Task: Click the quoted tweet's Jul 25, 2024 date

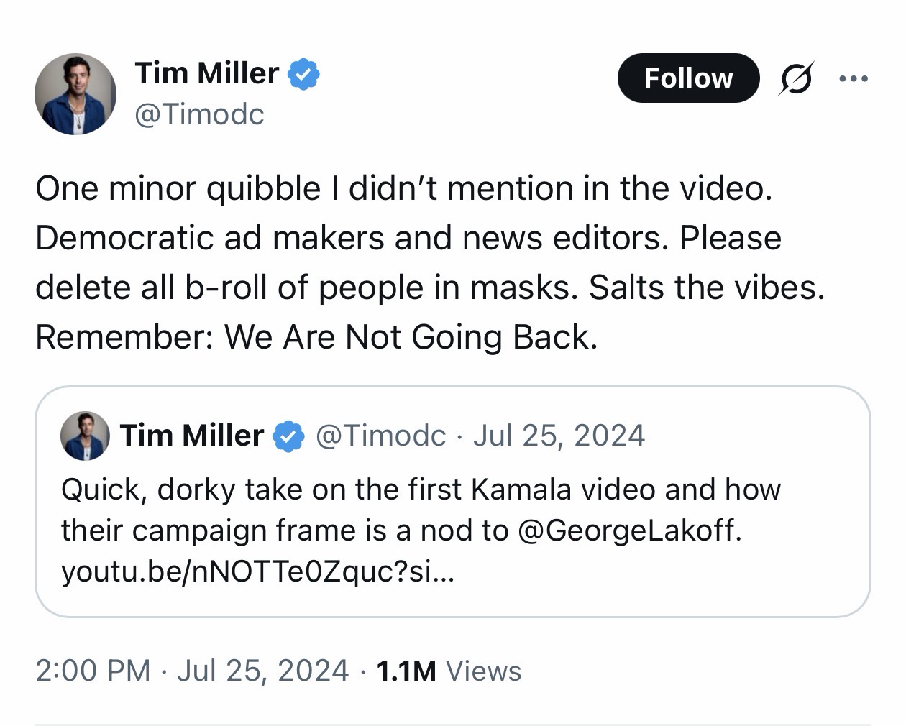Action: (559, 436)
